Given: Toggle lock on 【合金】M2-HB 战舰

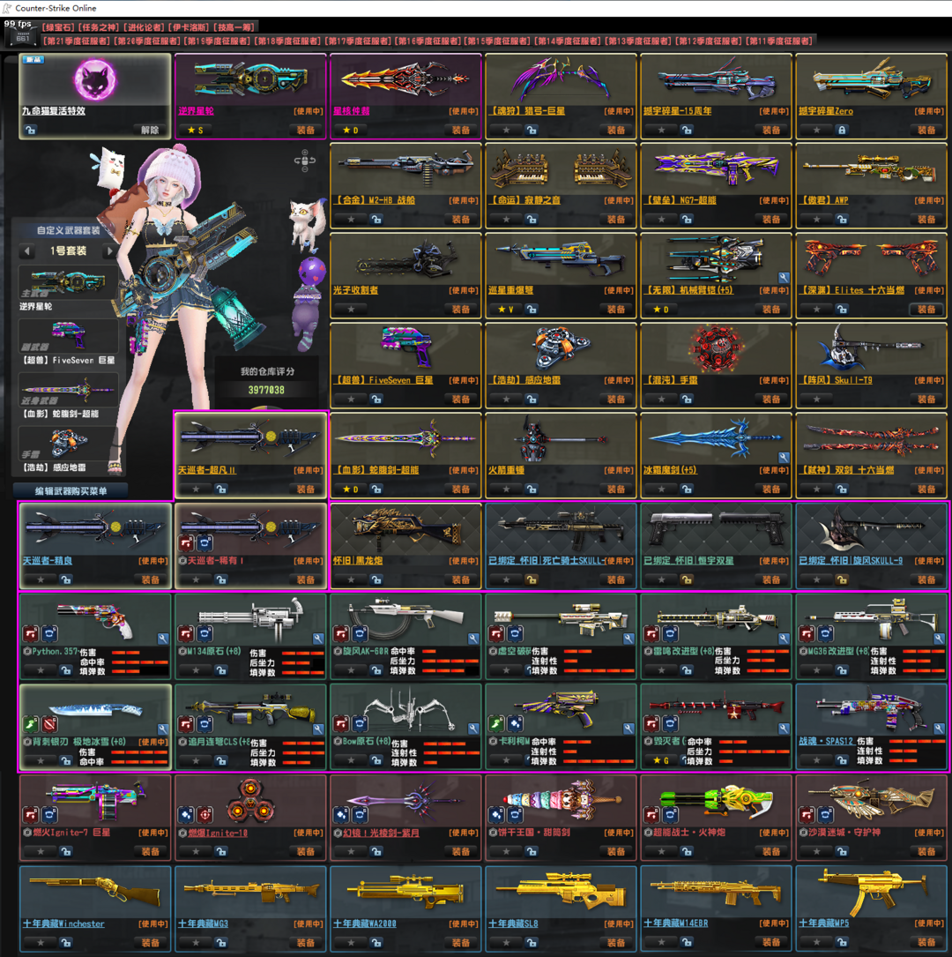Looking at the screenshot, I should [376, 219].
